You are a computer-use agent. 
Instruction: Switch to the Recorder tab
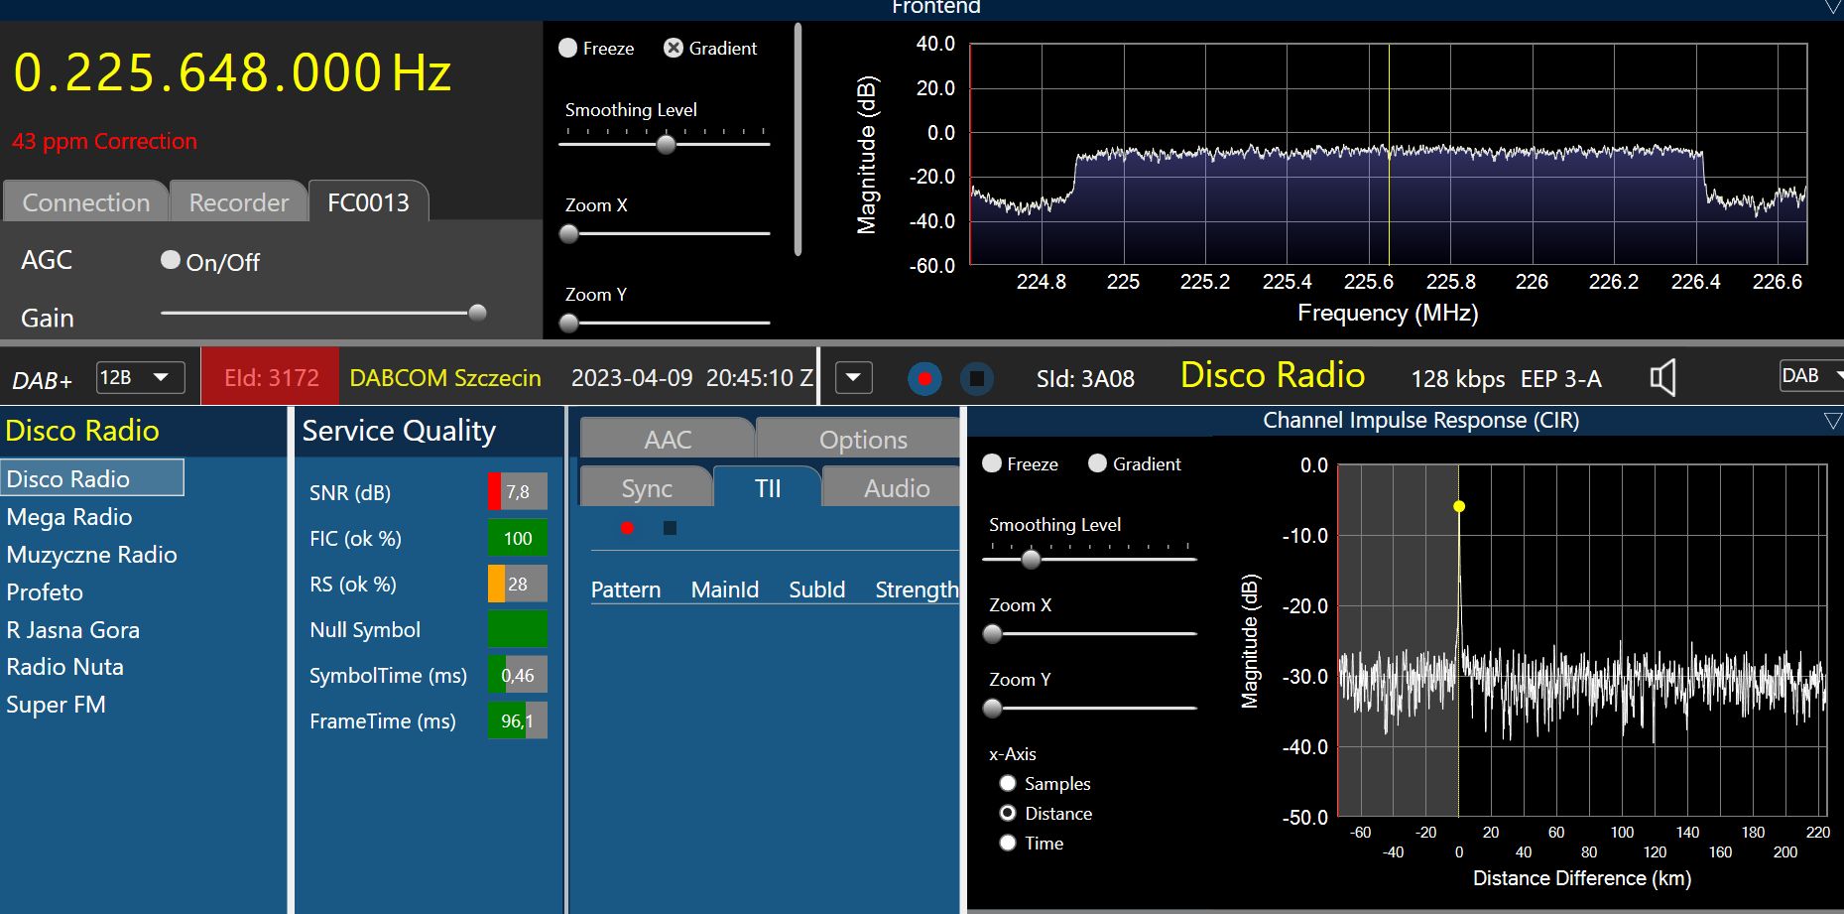tap(238, 202)
